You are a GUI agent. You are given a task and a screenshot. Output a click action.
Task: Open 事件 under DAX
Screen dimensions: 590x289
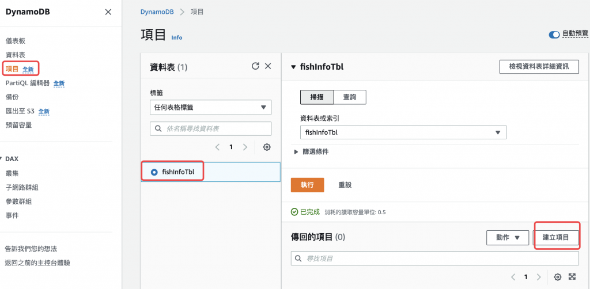(12, 215)
